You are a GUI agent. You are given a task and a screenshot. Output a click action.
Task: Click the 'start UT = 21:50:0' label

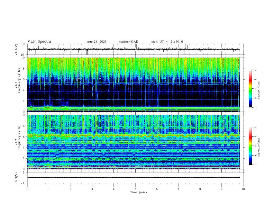[x=167, y=42]
